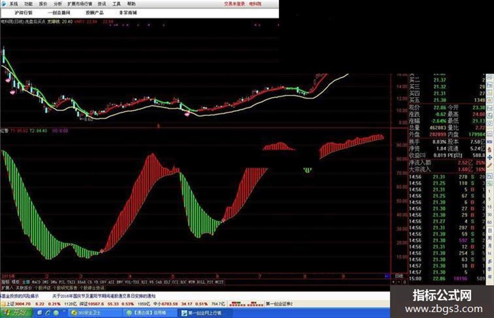Select the pencil drawing tool icon
The image size is (494, 318).
(490, 165)
